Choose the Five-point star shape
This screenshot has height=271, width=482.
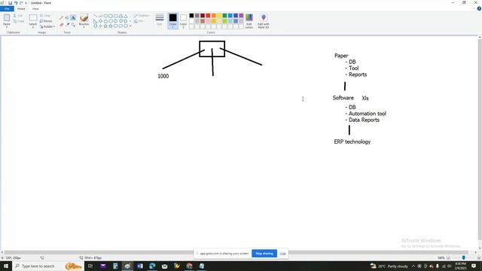(x=105, y=26)
